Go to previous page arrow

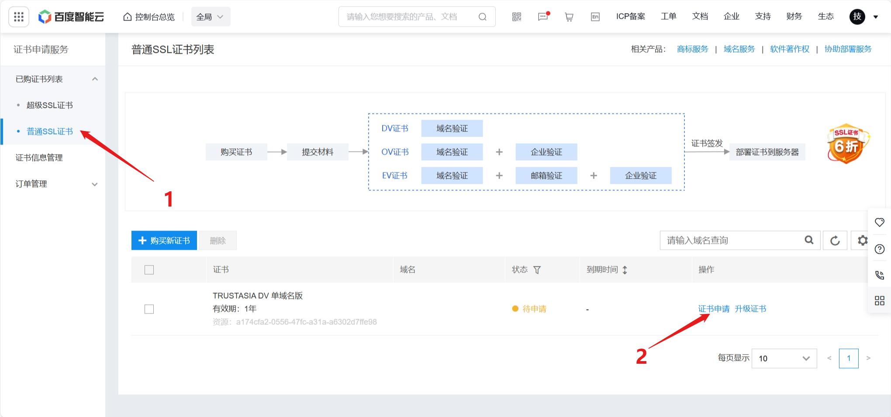829,358
